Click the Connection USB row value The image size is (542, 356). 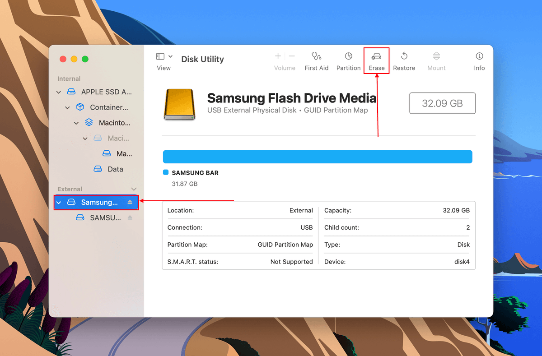coord(307,227)
